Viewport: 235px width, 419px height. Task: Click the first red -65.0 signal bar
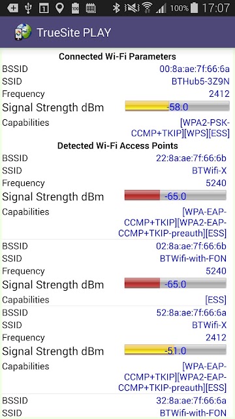[x=176, y=196]
